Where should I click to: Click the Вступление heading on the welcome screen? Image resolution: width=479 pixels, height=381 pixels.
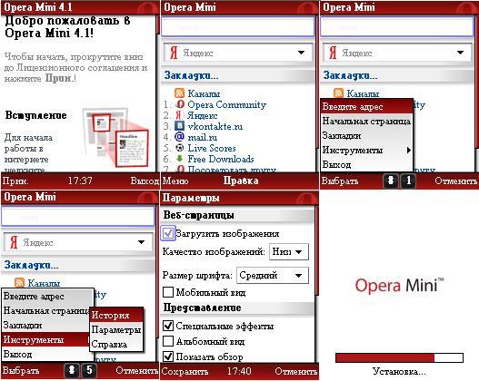click(36, 115)
